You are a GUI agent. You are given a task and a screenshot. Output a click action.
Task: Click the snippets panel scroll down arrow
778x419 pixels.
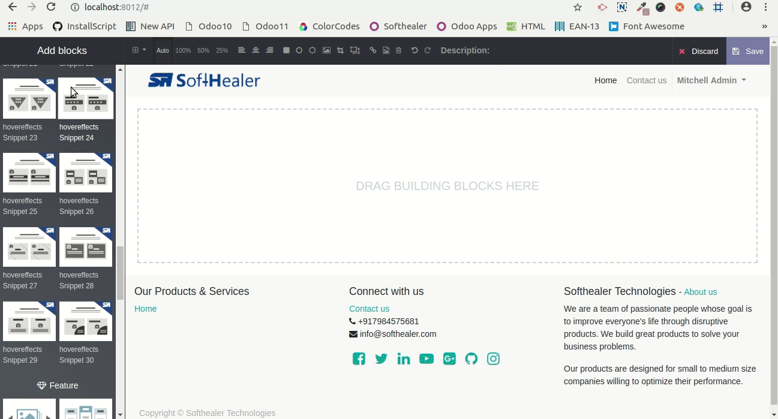[x=120, y=414]
